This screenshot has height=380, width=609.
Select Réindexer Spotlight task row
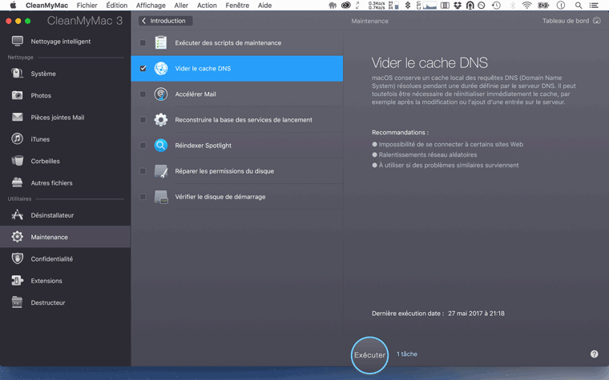(237, 146)
